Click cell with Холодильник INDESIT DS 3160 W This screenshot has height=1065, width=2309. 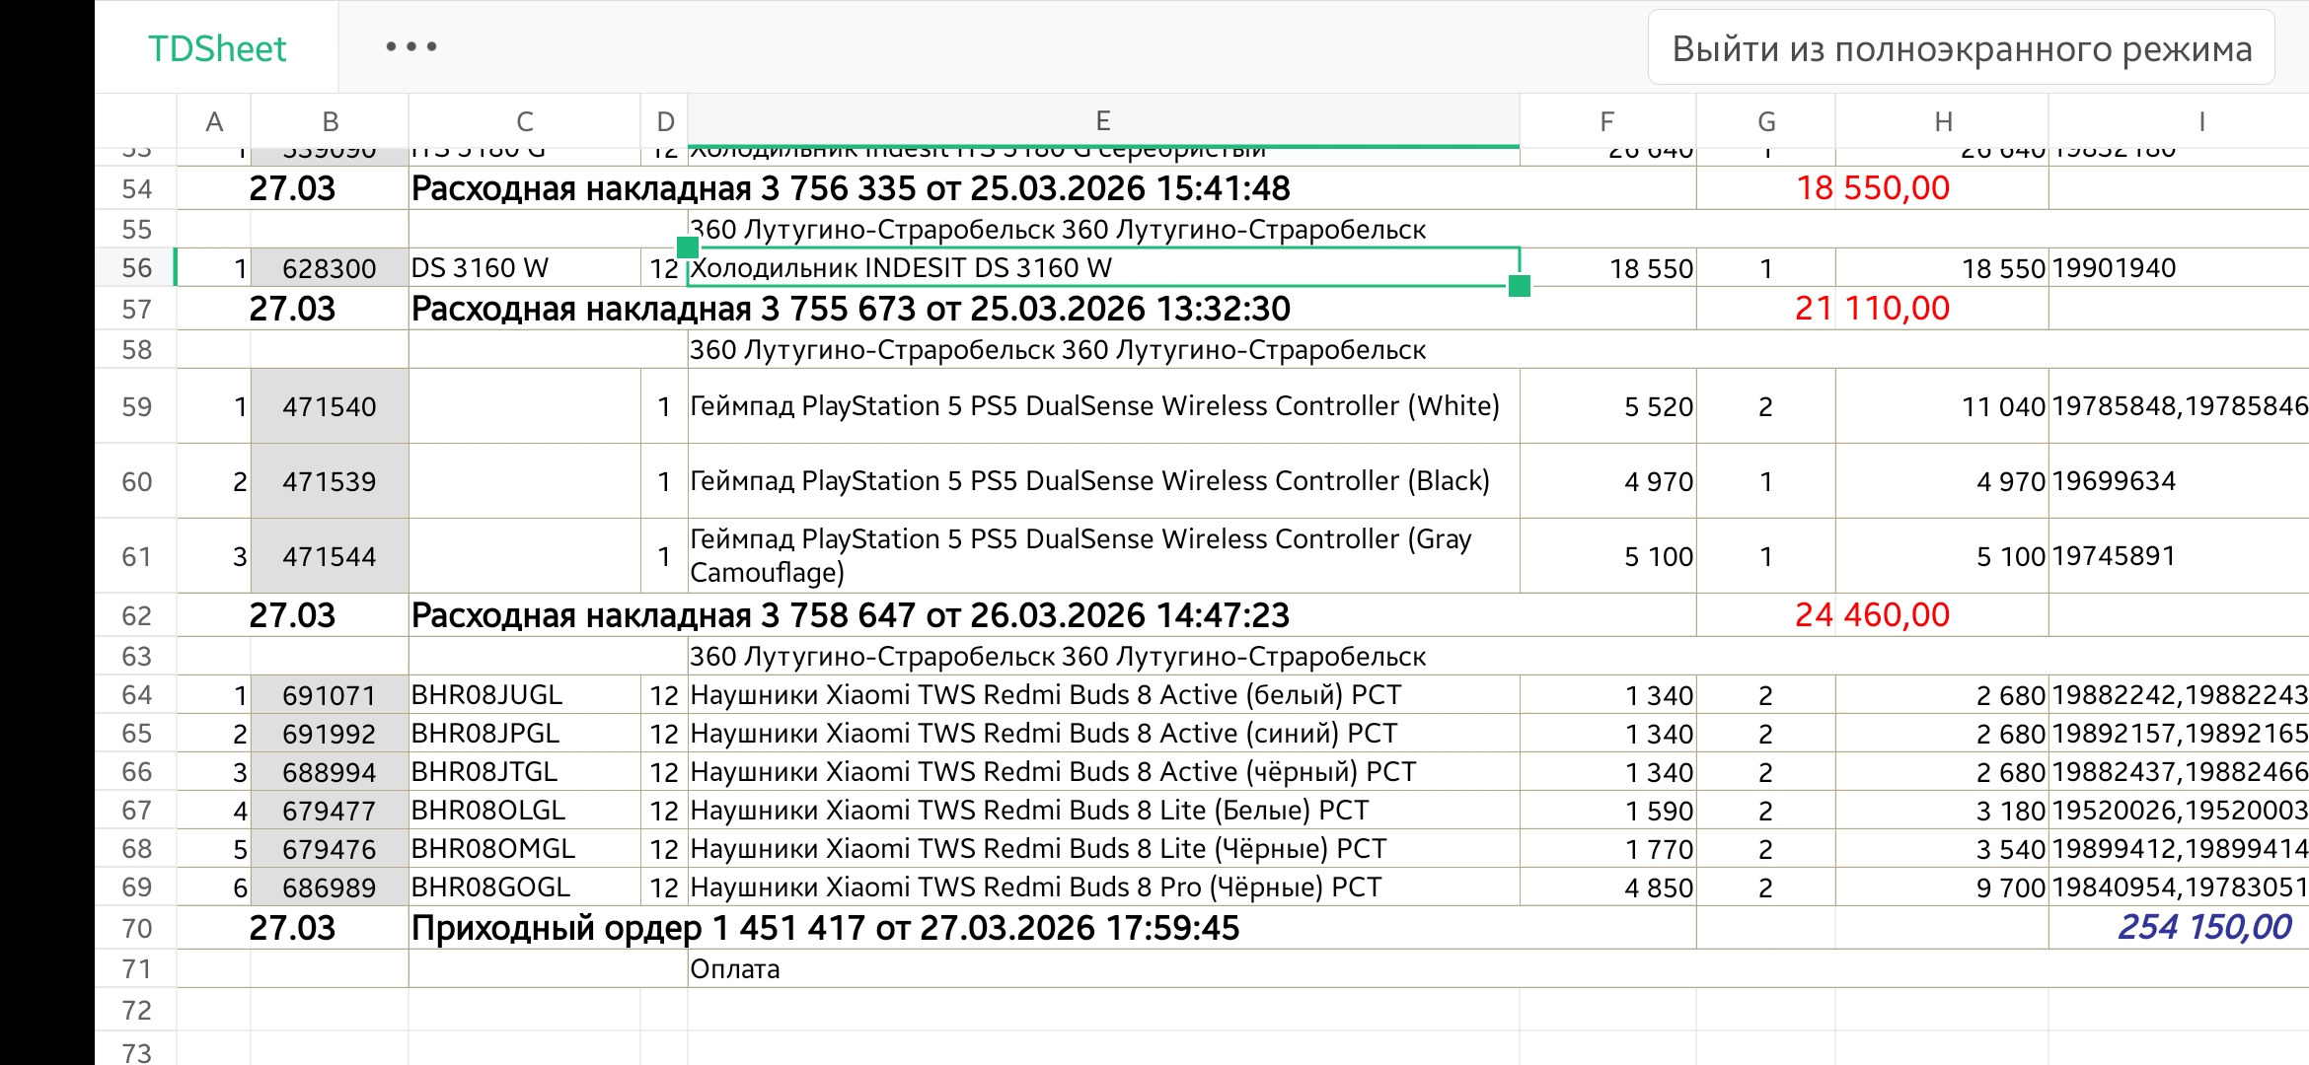tap(1103, 267)
